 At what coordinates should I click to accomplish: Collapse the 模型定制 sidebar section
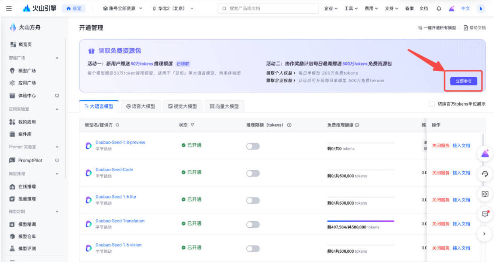[x=57, y=211]
